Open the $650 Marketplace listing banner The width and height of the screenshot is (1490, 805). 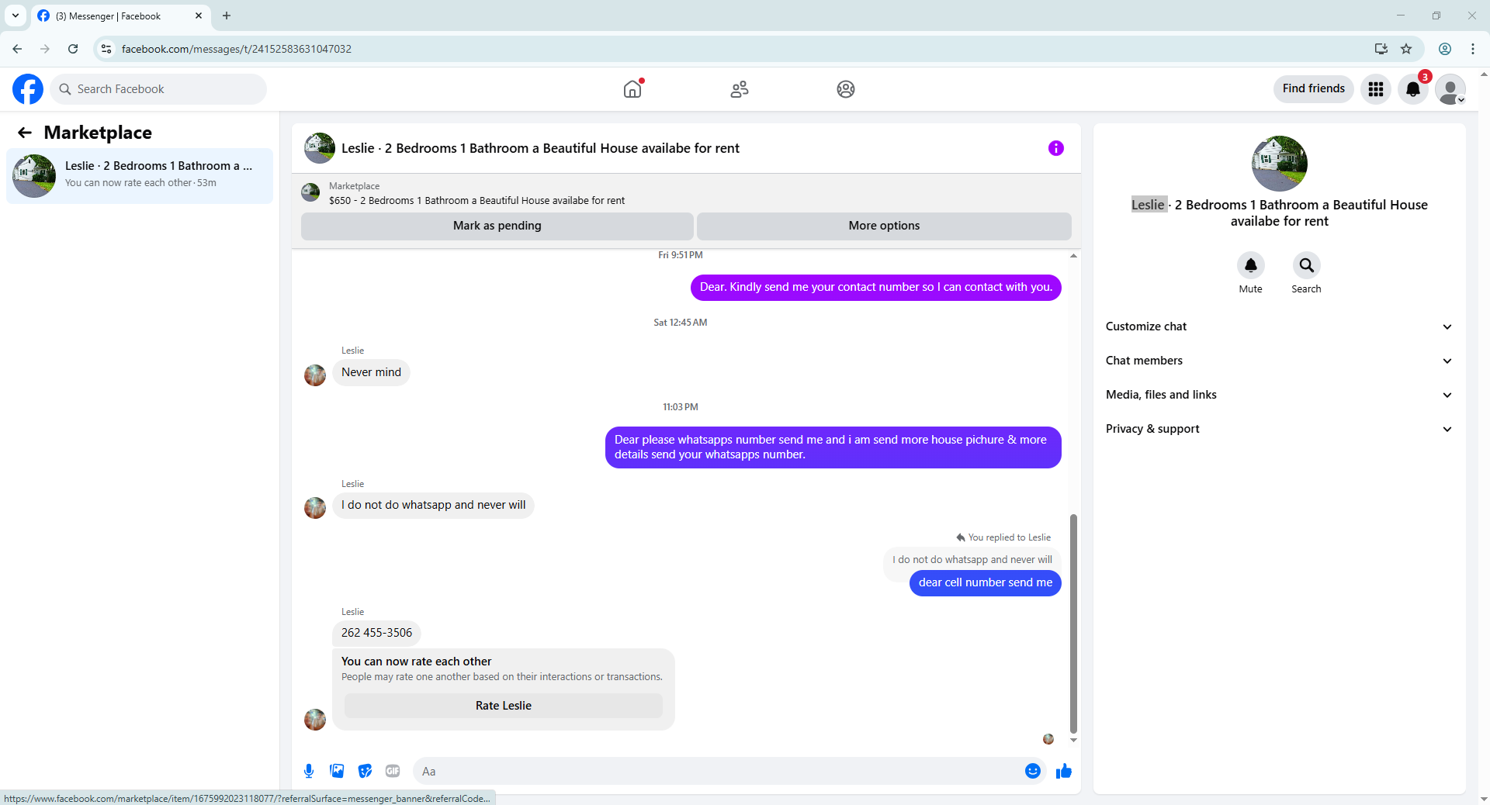pos(686,193)
